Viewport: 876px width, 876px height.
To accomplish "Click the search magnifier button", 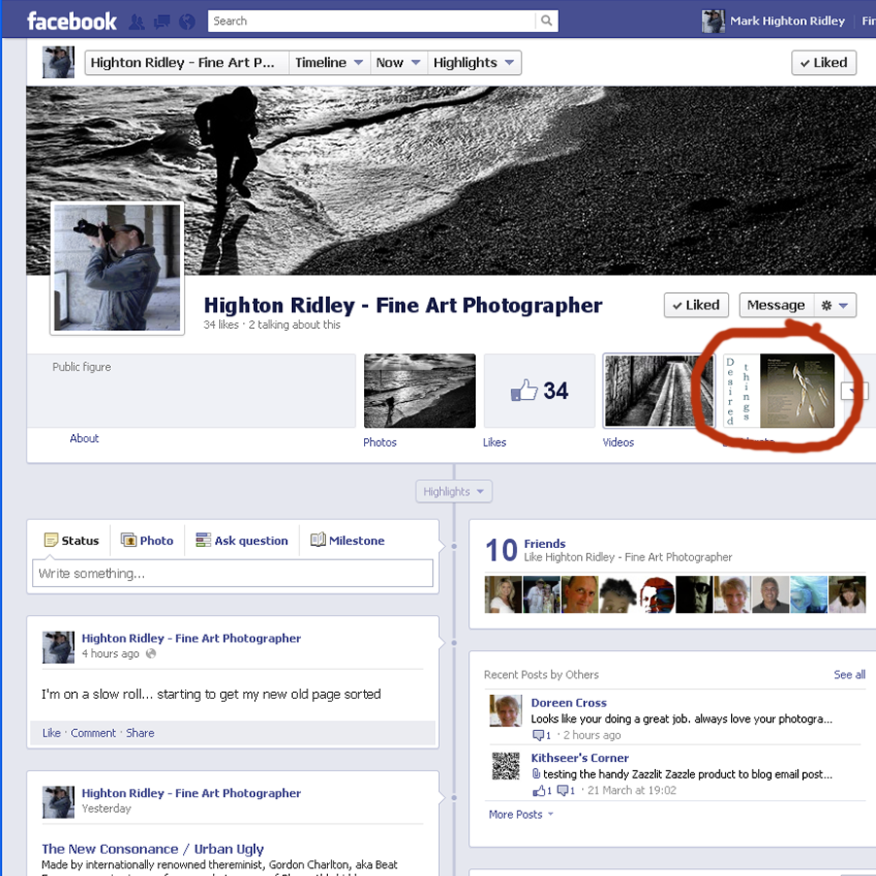I will [546, 20].
